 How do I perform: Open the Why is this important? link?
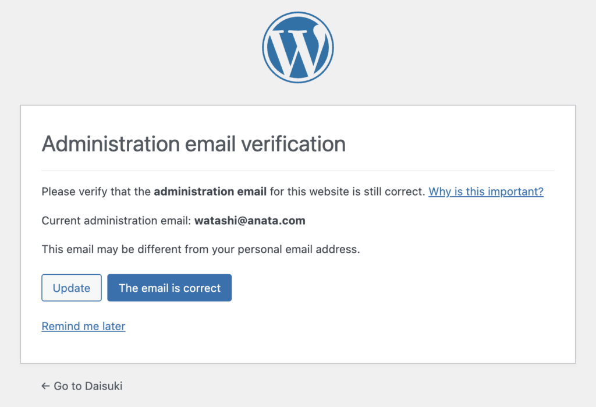[486, 192]
